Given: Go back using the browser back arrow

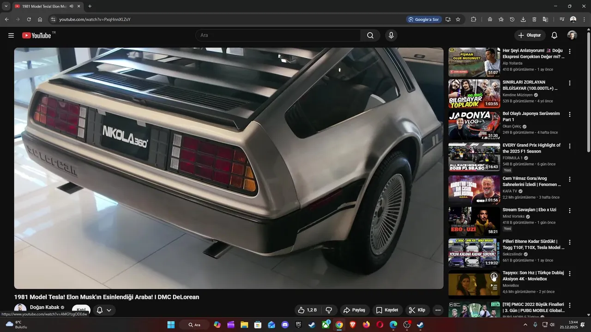Looking at the screenshot, I should (x=6, y=19).
